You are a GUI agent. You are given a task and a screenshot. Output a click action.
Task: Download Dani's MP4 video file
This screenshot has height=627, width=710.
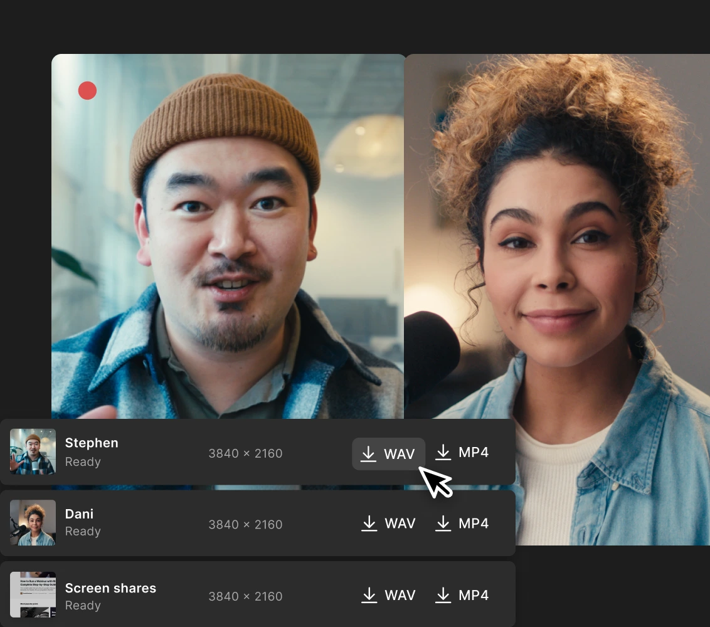coord(462,524)
